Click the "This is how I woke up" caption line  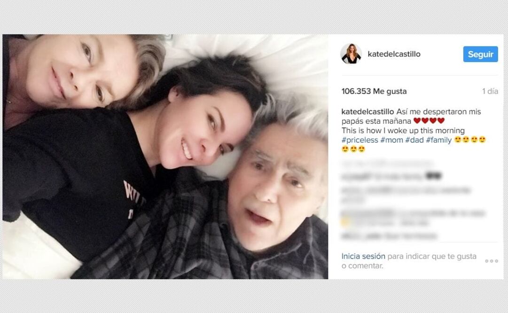[403, 131]
